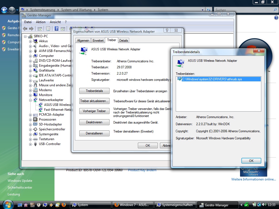Open the Sicherheitscenter sidebar link

tap(20, 187)
